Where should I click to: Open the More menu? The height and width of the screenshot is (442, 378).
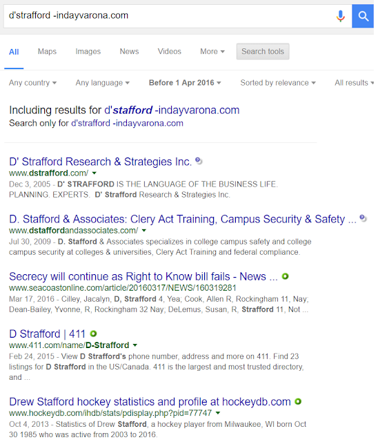[212, 52]
